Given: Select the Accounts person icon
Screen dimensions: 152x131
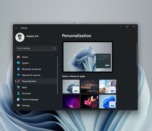Looking at the screenshot, I should [x=18, y=93].
